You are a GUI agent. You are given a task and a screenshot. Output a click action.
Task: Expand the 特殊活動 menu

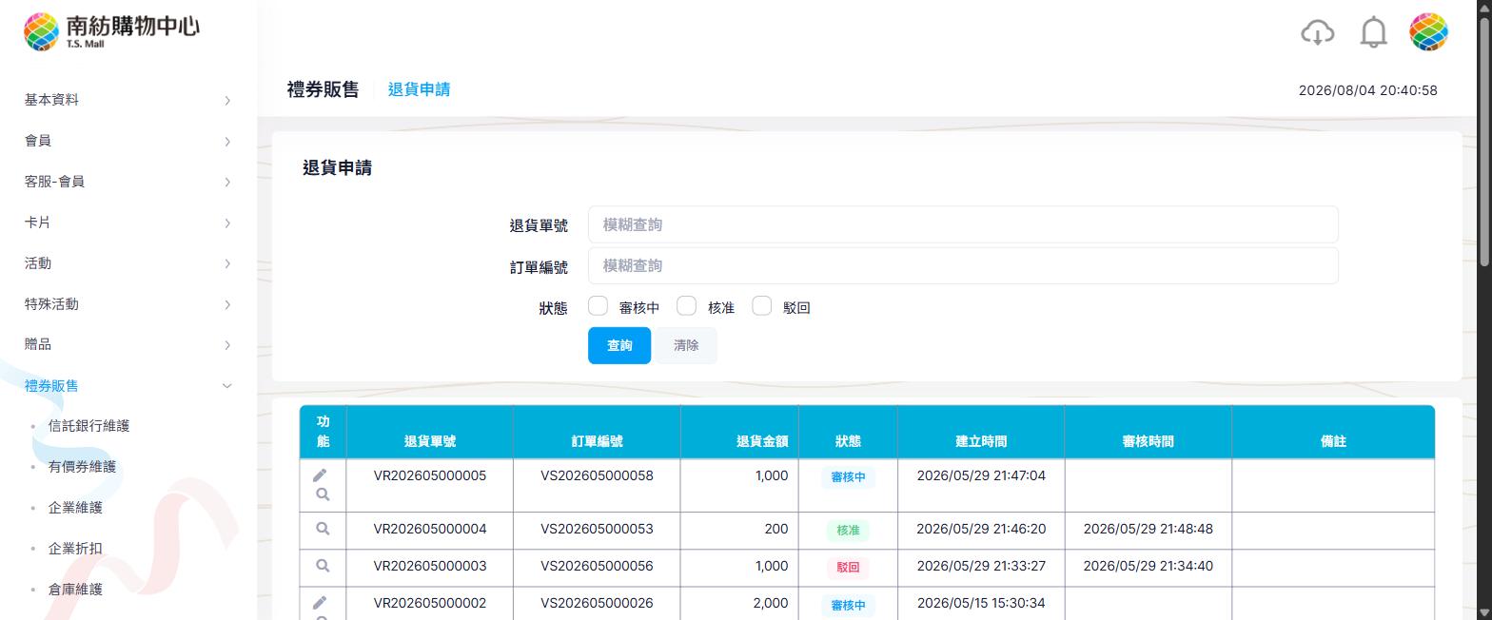(128, 304)
